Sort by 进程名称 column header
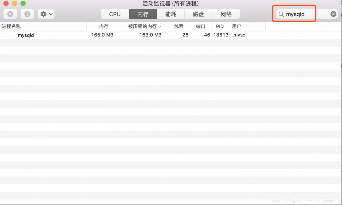 (11, 26)
